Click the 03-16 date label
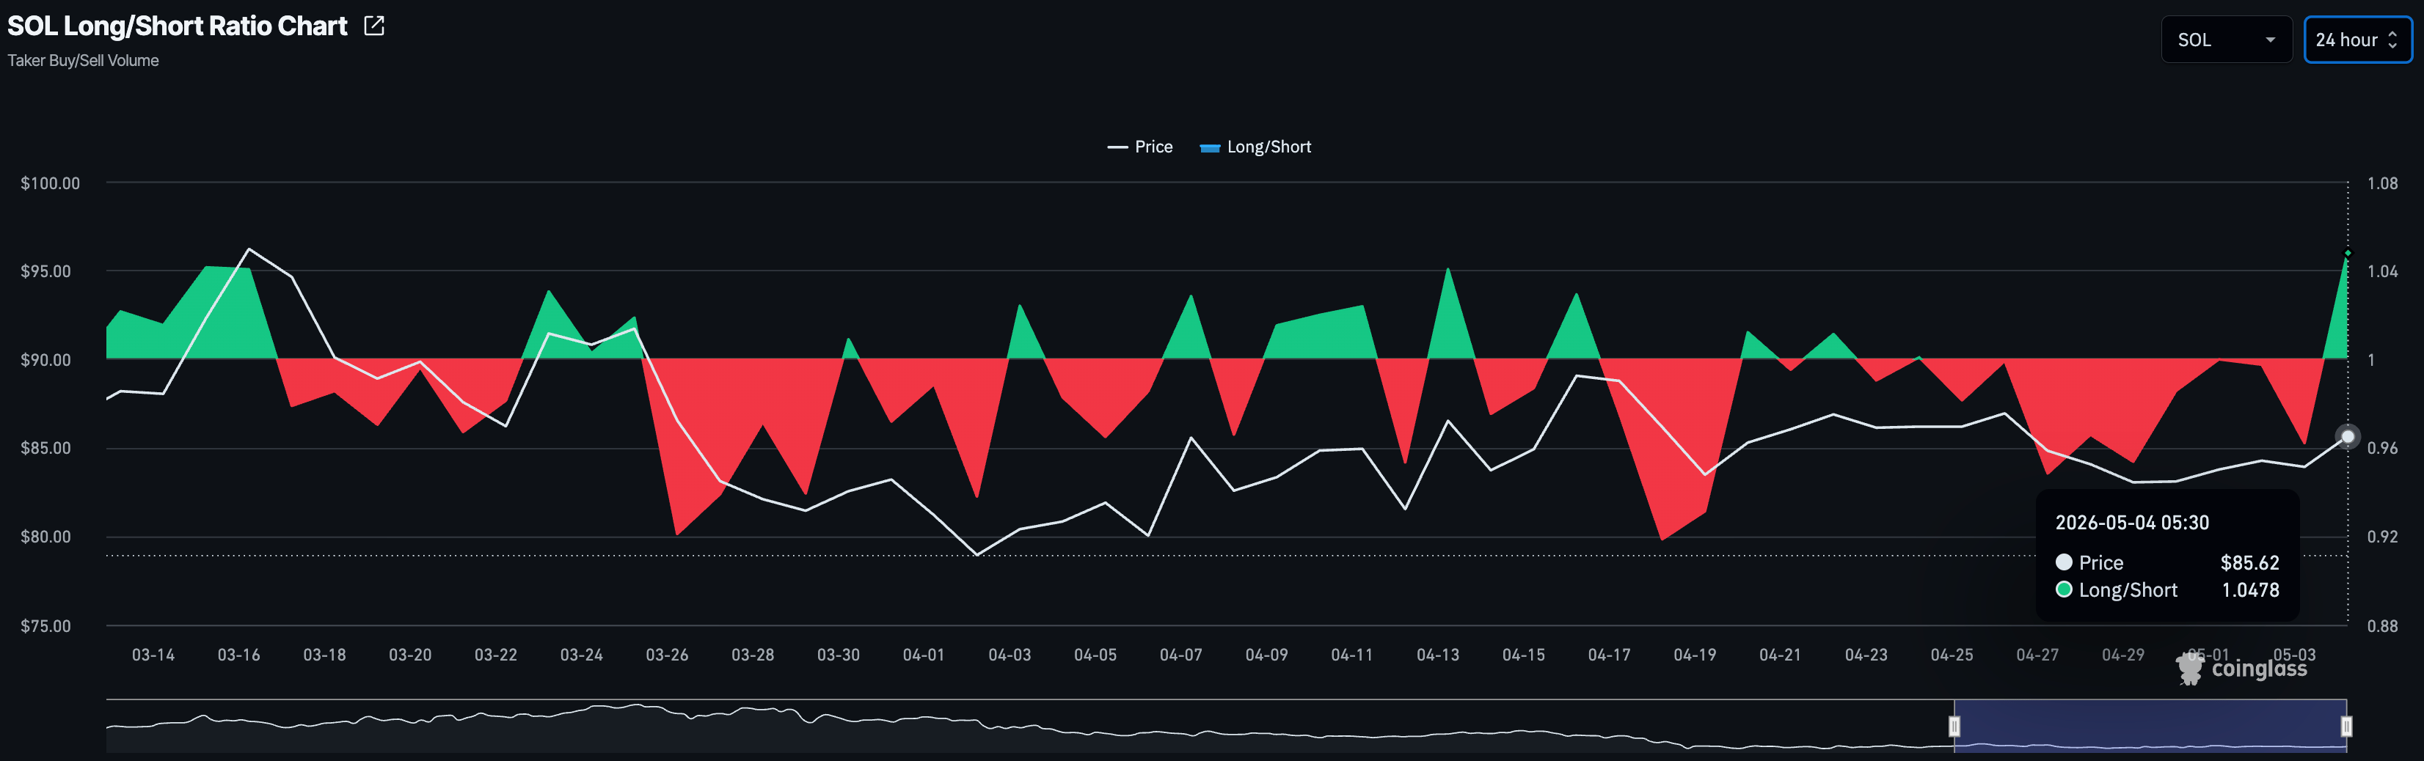The image size is (2424, 761). click(239, 655)
